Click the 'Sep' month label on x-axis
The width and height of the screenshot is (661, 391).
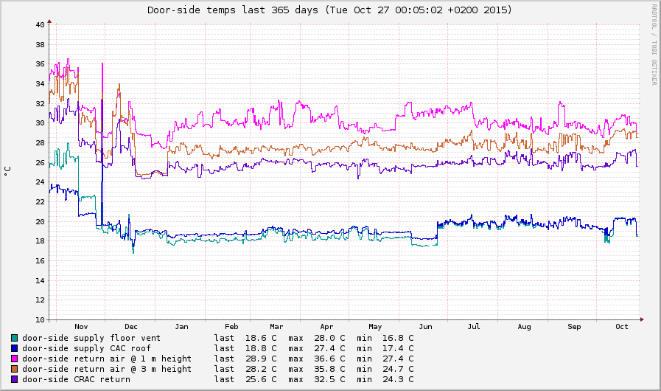click(574, 327)
